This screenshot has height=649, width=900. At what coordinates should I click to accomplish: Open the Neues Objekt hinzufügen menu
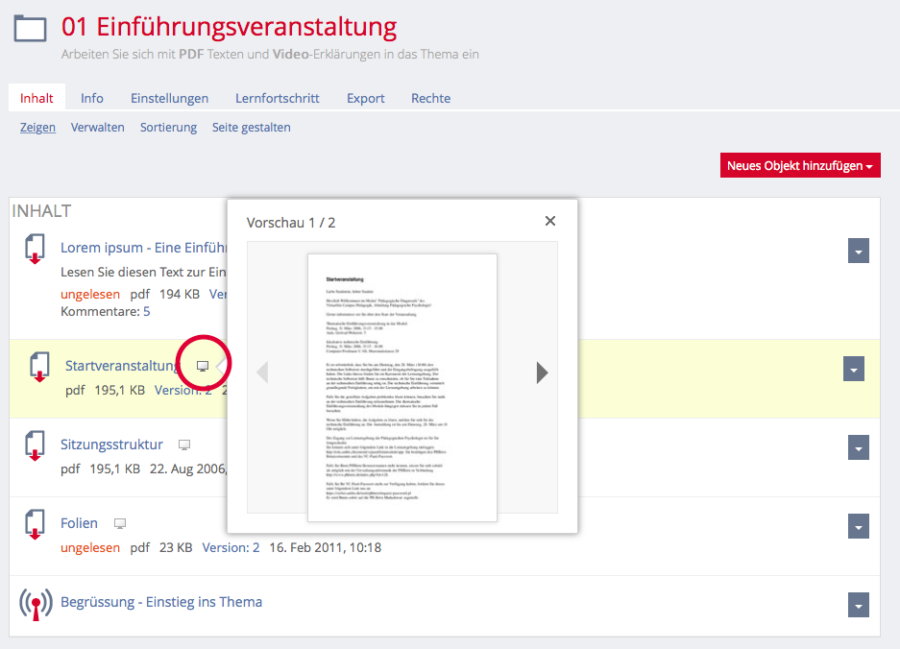(799, 165)
